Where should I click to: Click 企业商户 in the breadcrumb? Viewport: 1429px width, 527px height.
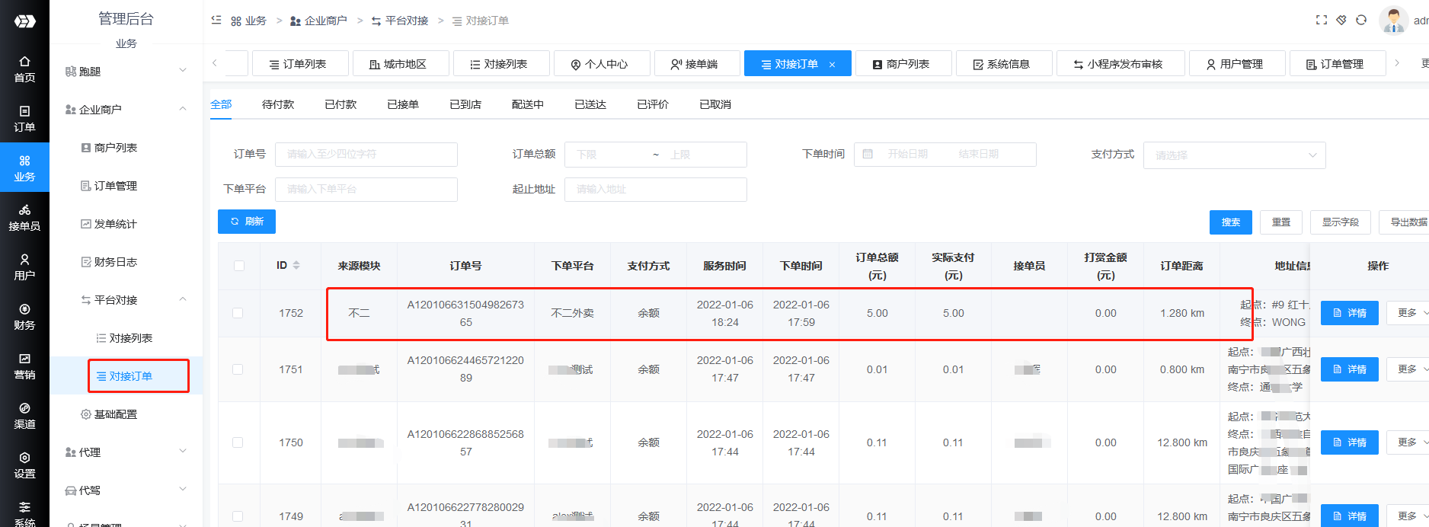pos(318,21)
